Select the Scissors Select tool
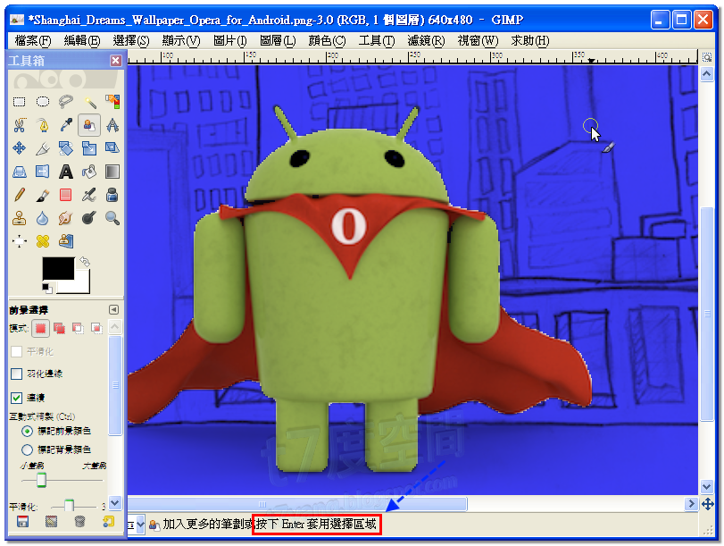Image resolution: width=724 pixels, height=546 pixels. (19, 125)
